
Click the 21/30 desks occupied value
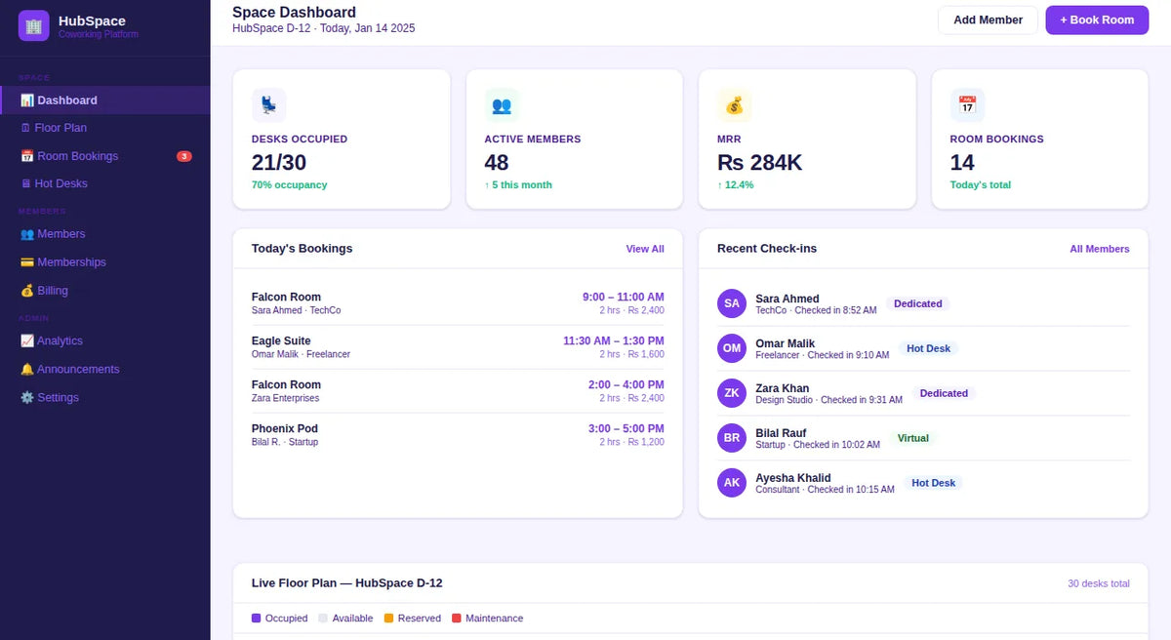279,163
